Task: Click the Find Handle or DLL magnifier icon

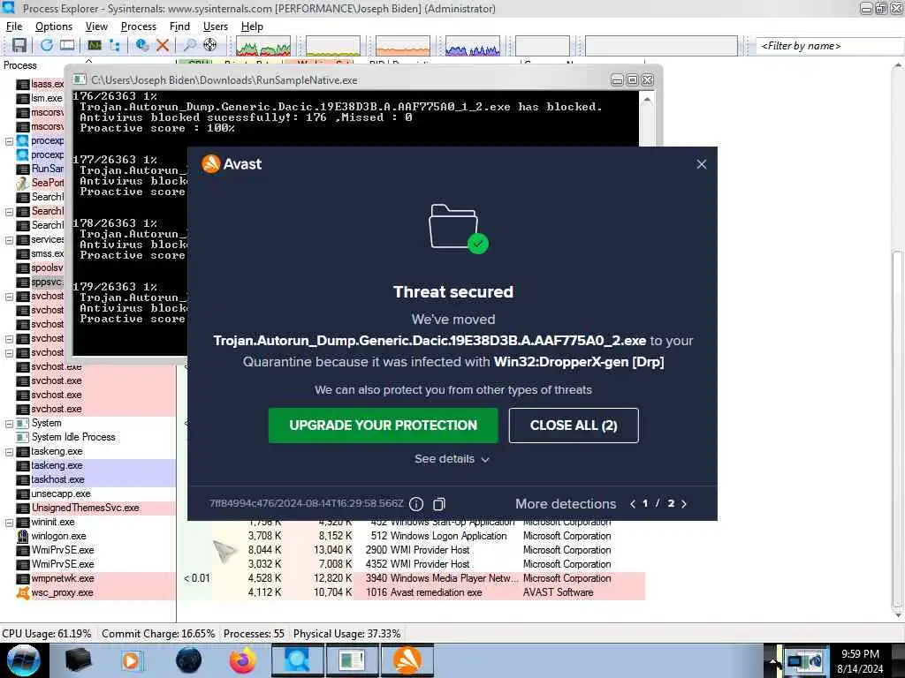Action: [189, 45]
